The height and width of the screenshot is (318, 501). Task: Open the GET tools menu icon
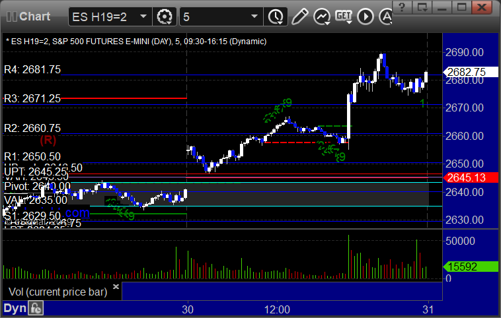point(344,16)
